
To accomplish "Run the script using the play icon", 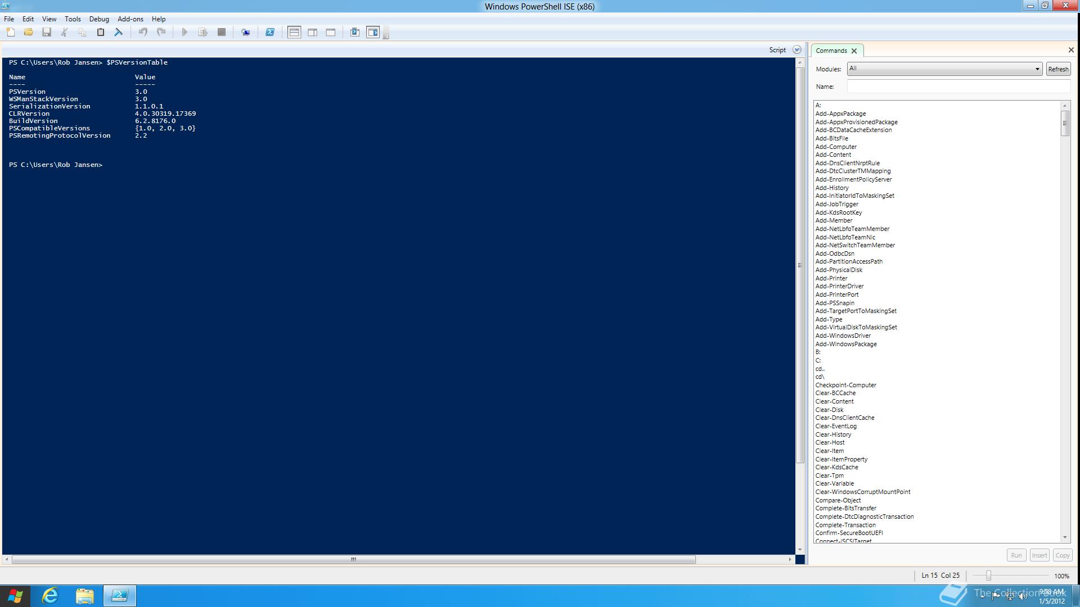I will point(184,33).
